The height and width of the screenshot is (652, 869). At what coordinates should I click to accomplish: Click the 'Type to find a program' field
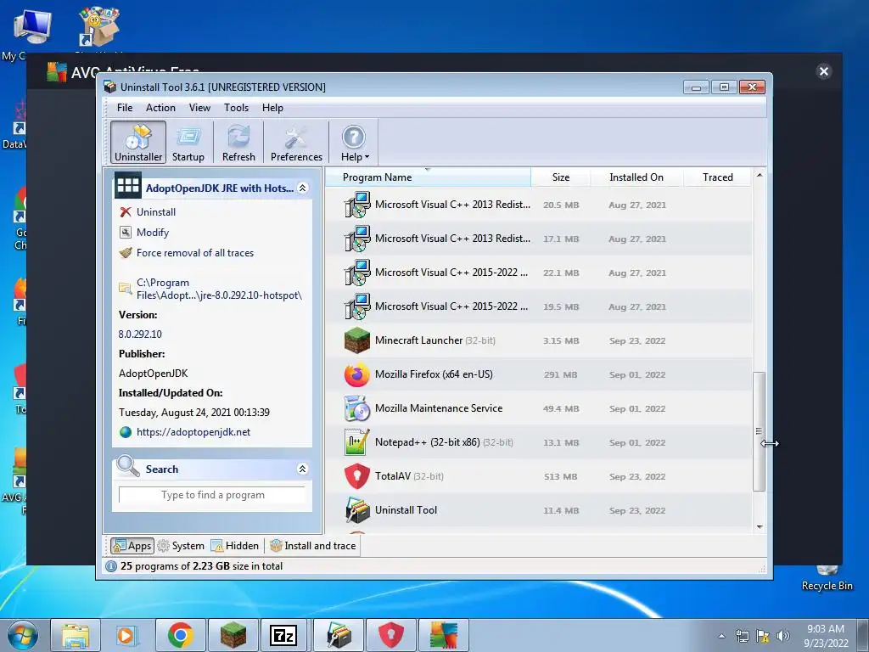(x=212, y=495)
